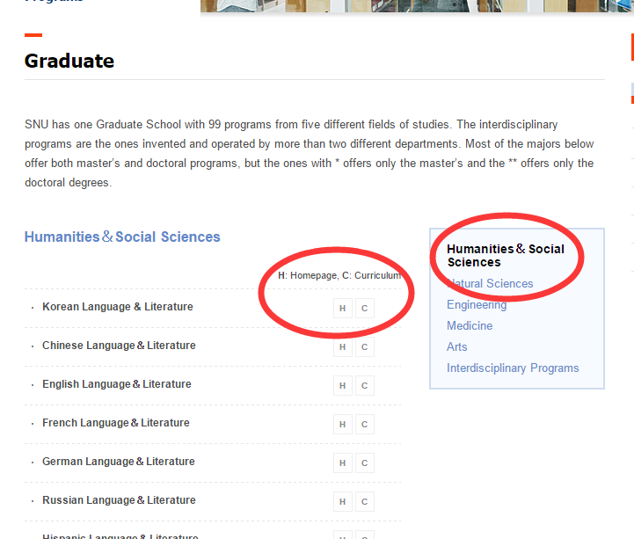The width and height of the screenshot is (634, 539).
Task: Click the banner photo at top
Action: tap(418, 6)
